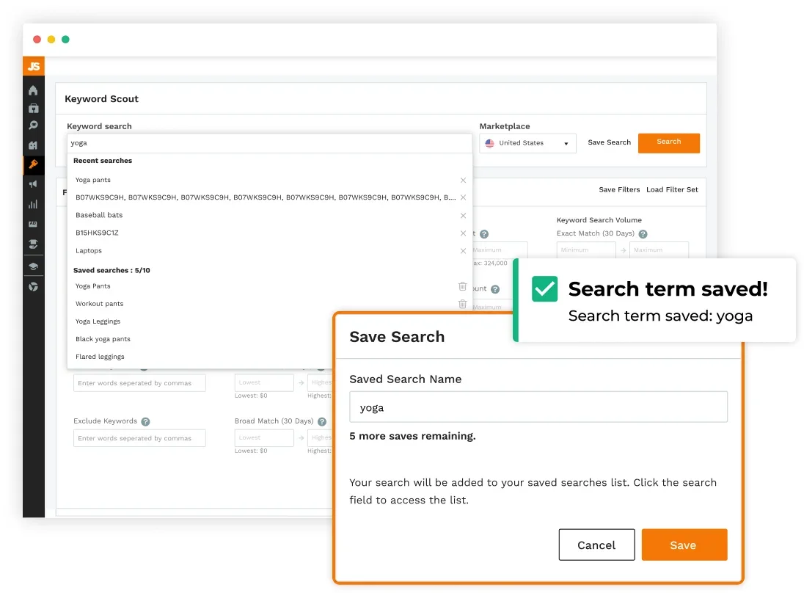This screenshot has height=593, width=804.
Task: Select saved search 'Flared leggings'
Action: (100, 357)
